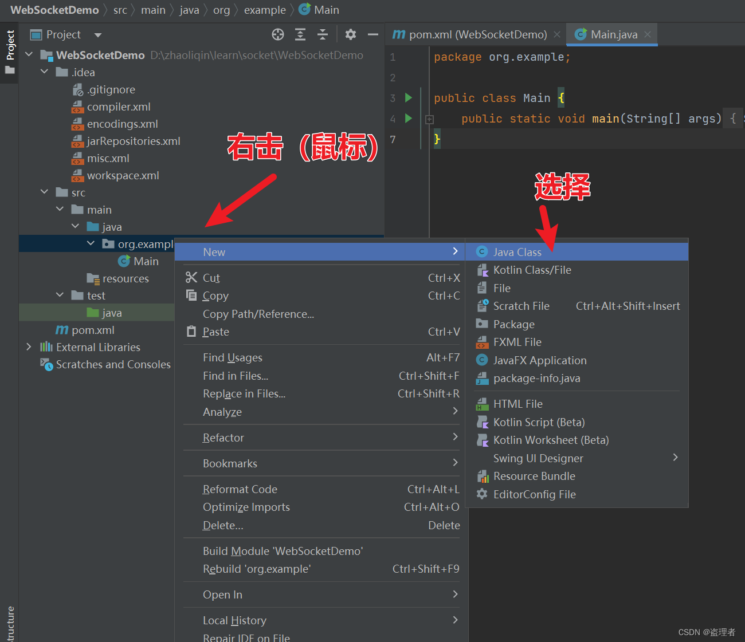745x642 pixels.
Task: Click Cut in context menu
Action: [320, 278]
